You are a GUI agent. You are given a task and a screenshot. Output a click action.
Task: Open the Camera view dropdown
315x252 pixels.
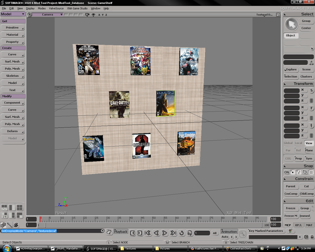click(48, 14)
